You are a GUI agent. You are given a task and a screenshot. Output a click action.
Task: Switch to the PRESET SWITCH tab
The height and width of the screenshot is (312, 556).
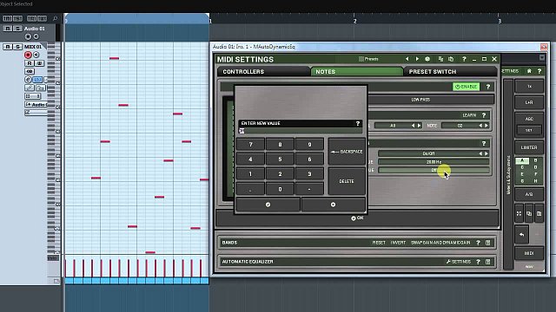[x=450, y=71]
